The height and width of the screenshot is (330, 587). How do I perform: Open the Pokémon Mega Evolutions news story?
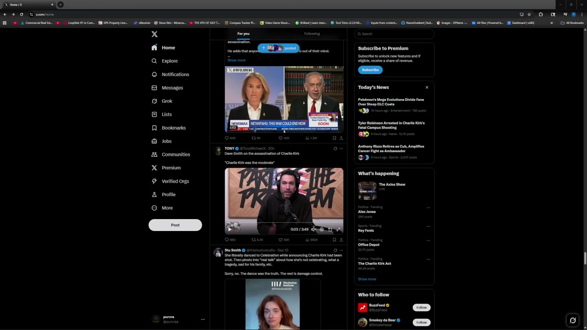tap(394, 105)
